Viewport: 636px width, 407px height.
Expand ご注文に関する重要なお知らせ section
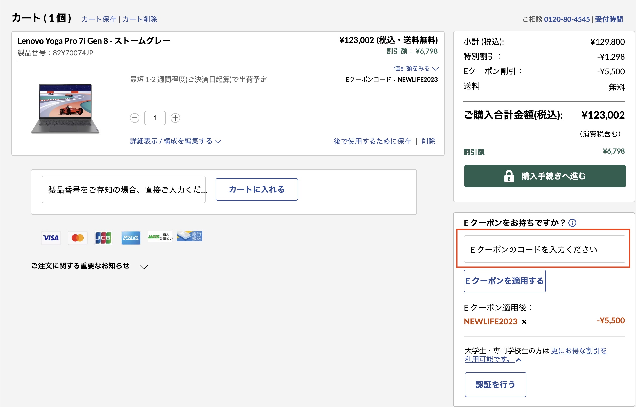coord(90,266)
